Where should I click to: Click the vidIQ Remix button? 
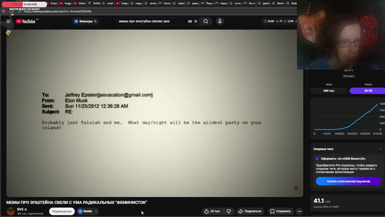click(x=85, y=211)
